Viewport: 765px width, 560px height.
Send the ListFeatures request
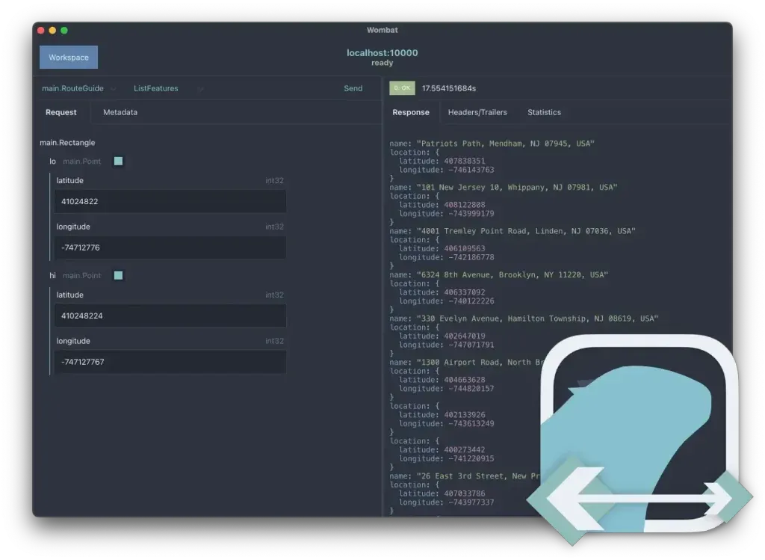353,88
